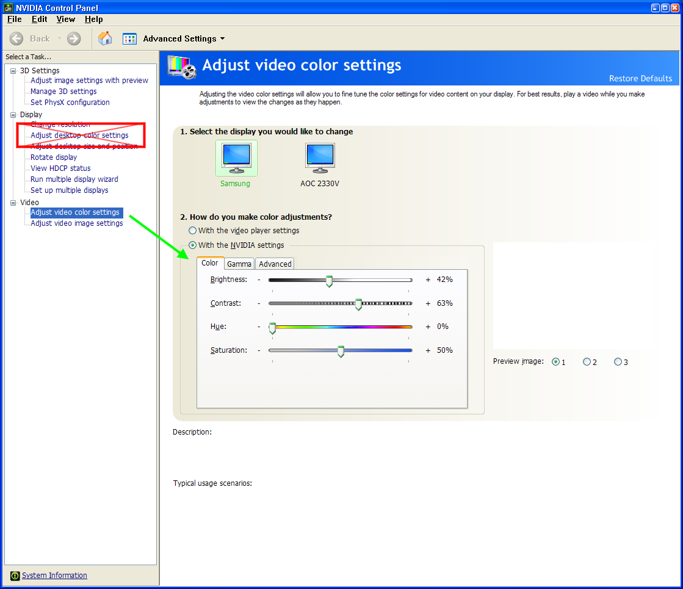683x589 pixels.
Task: Minimize the NVIDIA Control Panel window
Action: [656, 8]
